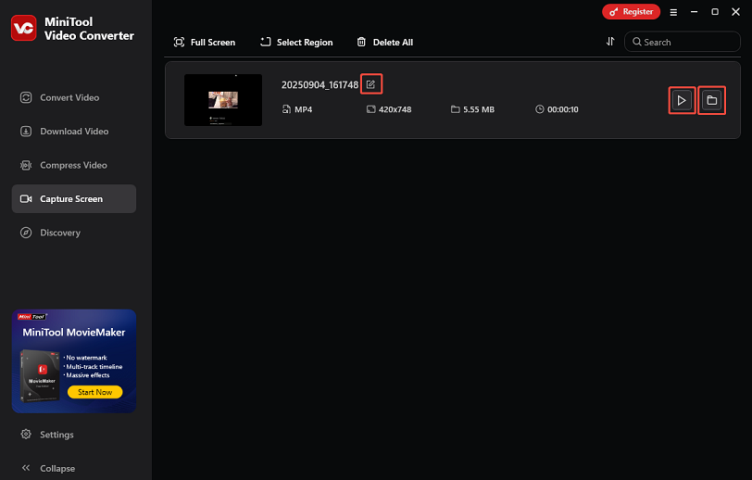Click the sort order arrows icon

610,42
